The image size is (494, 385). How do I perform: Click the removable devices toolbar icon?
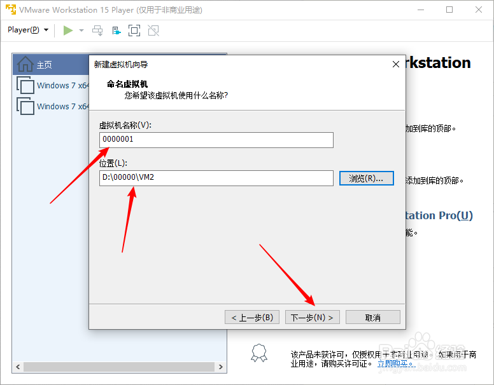click(x=116, y=30)
